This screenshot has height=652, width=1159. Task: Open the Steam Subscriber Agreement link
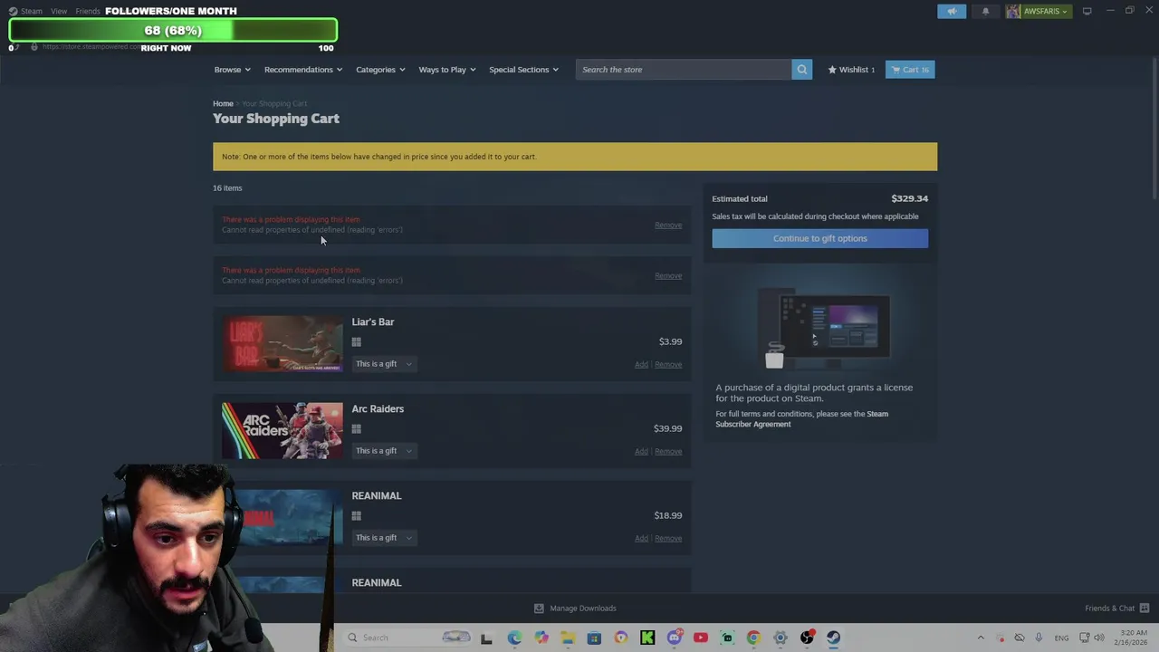pos(802,419)
